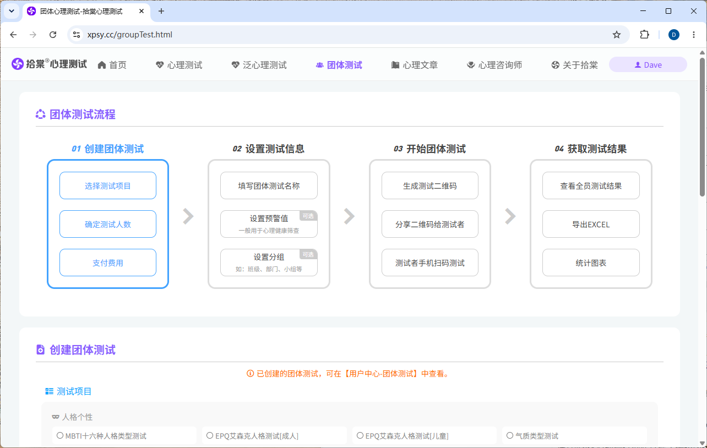707x448 pixels.
Task: Click the 设置预警值 optional box
Action: [269, 224]
